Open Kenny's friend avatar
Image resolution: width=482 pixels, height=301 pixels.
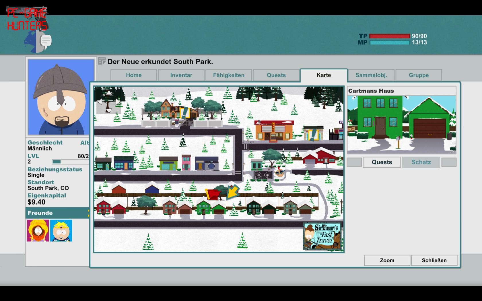click(38, 231)
